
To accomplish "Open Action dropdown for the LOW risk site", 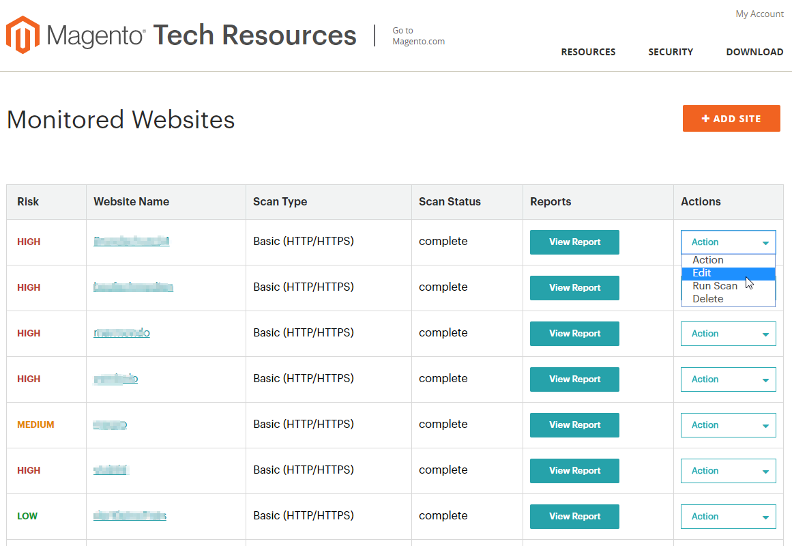I will [x=728, y=516].
